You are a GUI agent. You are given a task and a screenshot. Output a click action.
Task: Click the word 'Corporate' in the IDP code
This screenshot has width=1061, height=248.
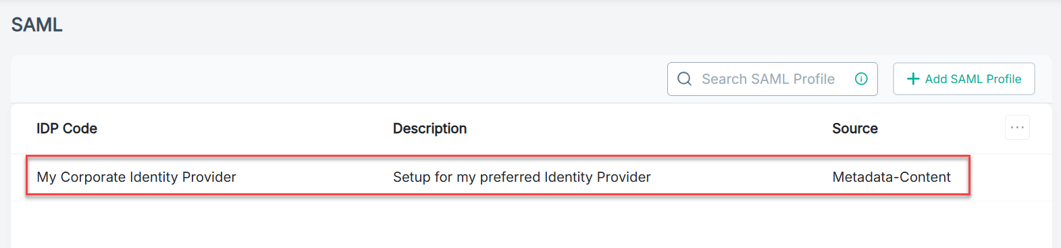[x=93, y=177]
